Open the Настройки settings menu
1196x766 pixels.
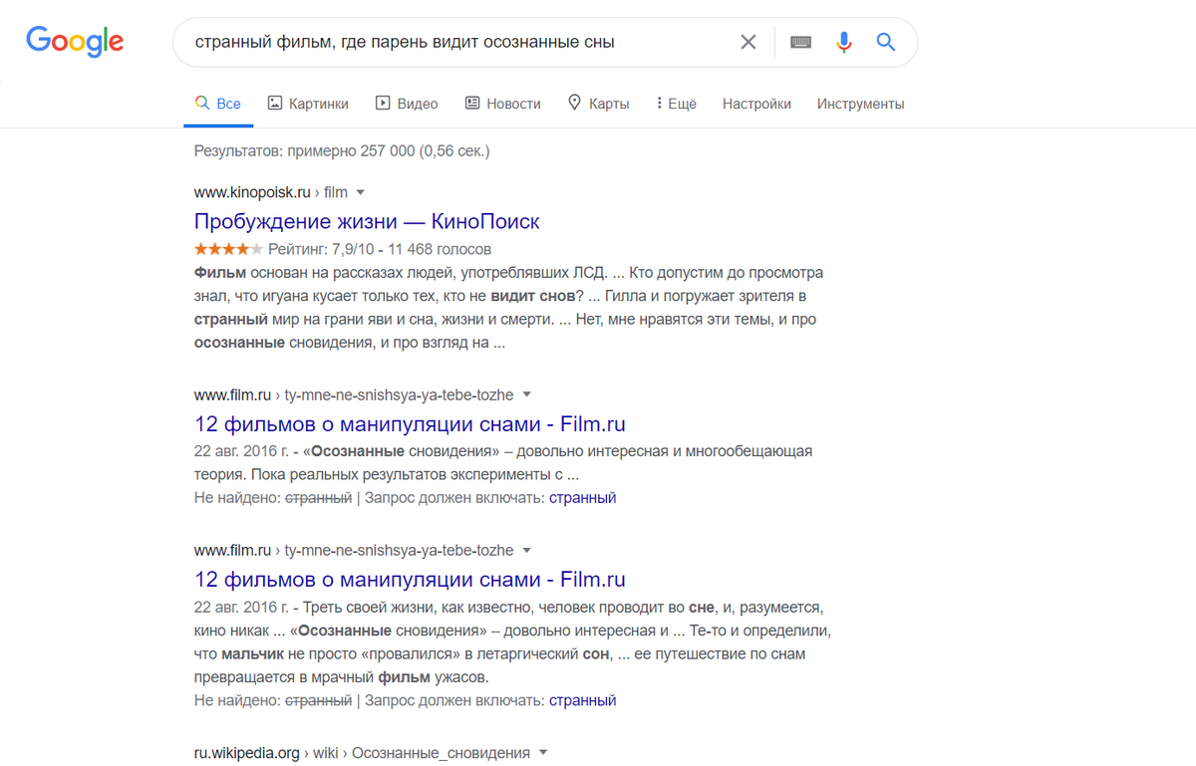[756, 103]
